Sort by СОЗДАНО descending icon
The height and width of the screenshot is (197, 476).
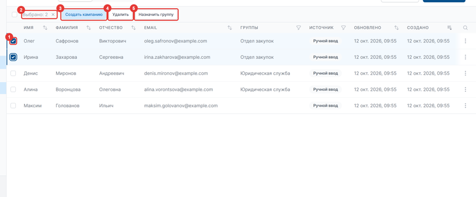pos(449,28)
